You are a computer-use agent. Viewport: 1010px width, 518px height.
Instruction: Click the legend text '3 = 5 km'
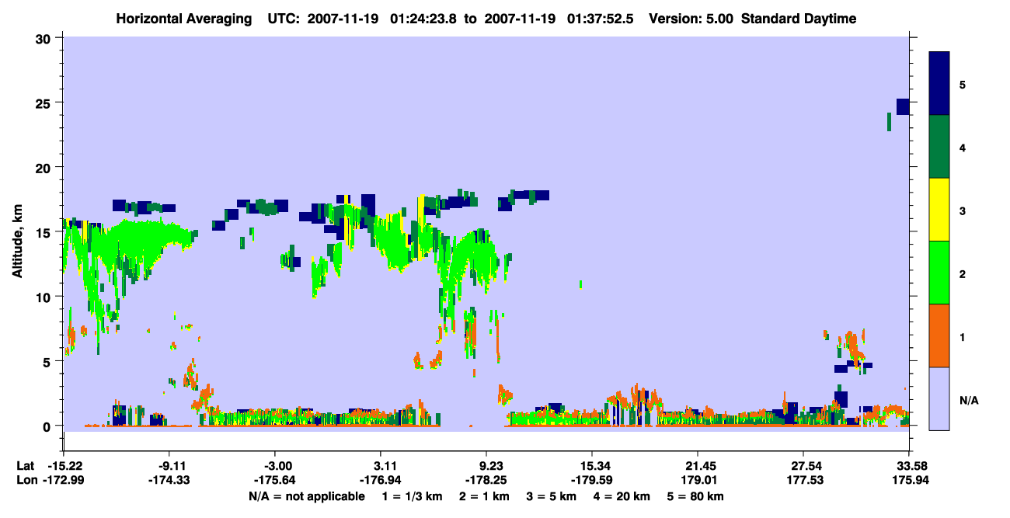coord(552,496)
